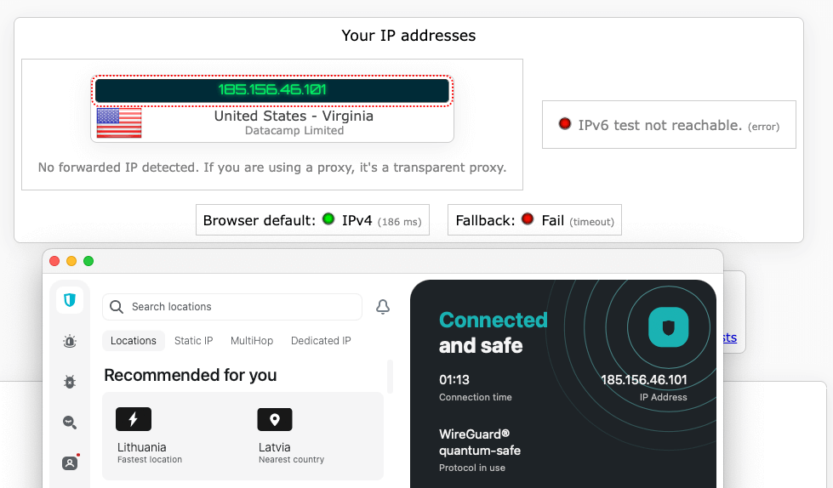
Task: Open the Alternative ID person icon in sidebar
Action: click(70, 462)
